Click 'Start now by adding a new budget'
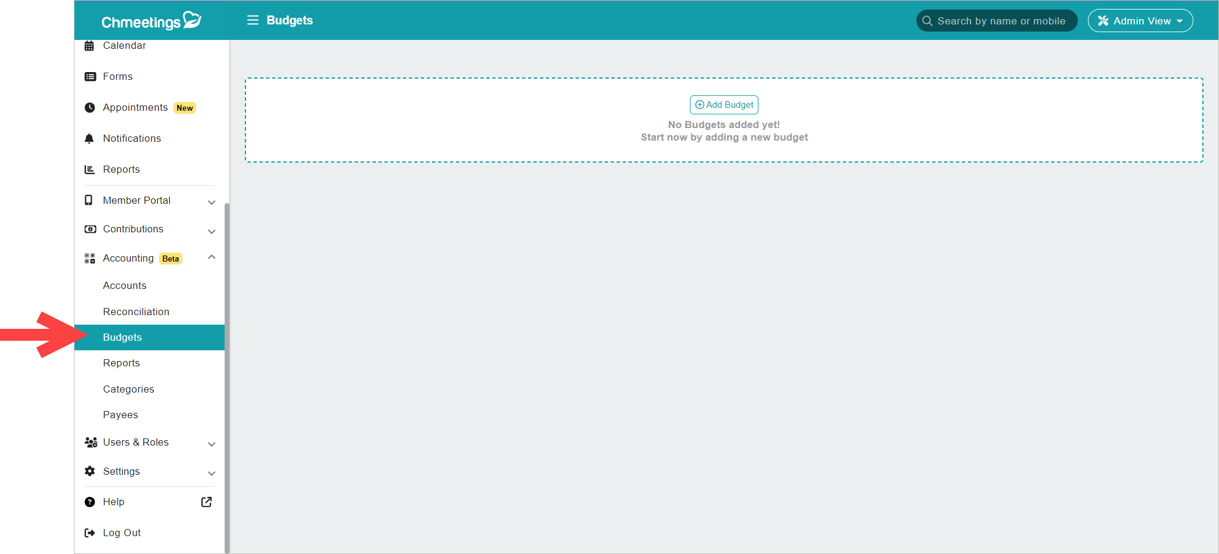Screen dimensions: 1219x554 click(724, 137)
